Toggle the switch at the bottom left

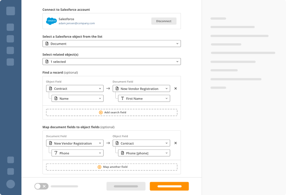pyautogui.click(x=42, y=186)
